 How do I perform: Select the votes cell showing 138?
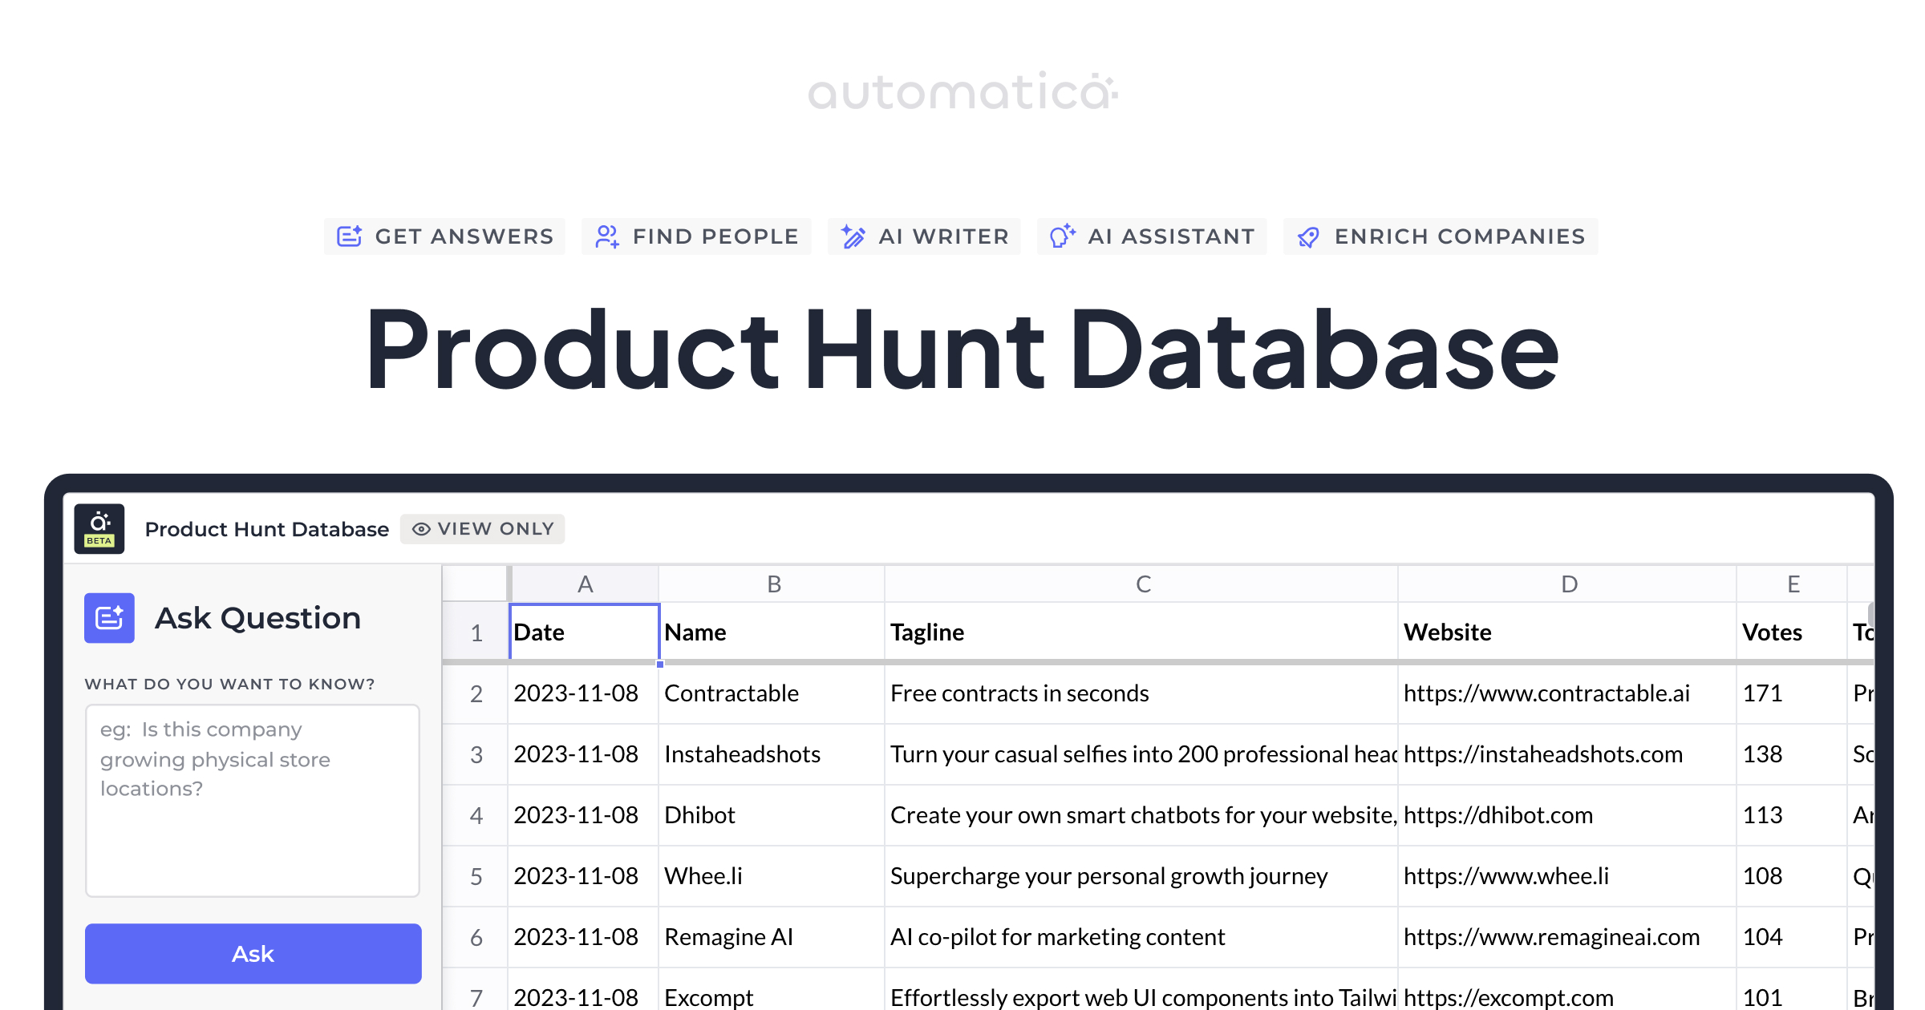tap(1793, 755)
